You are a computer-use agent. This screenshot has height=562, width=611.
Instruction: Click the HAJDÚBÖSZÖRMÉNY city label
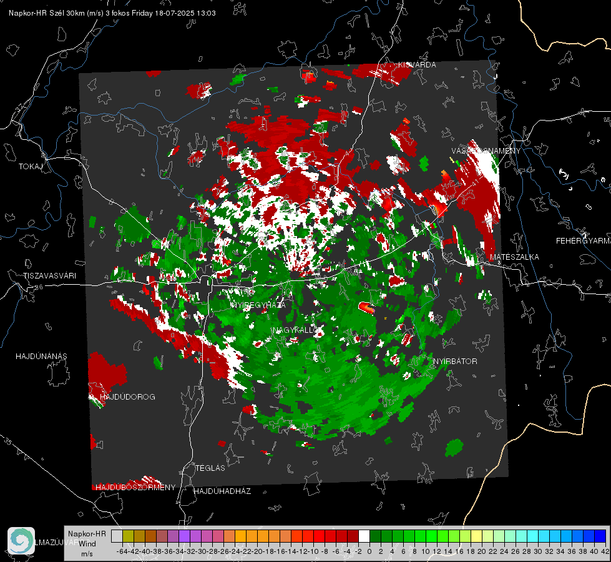(135, 488)
